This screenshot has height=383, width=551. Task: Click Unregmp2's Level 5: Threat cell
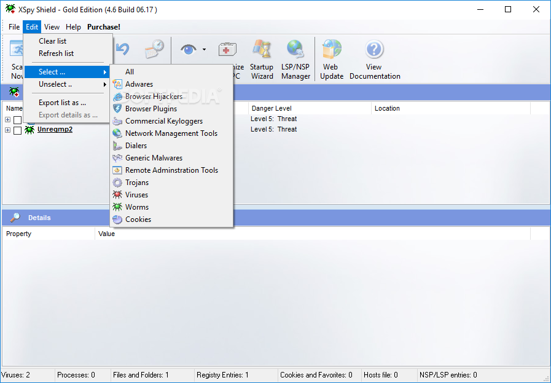tap(274, 130)
